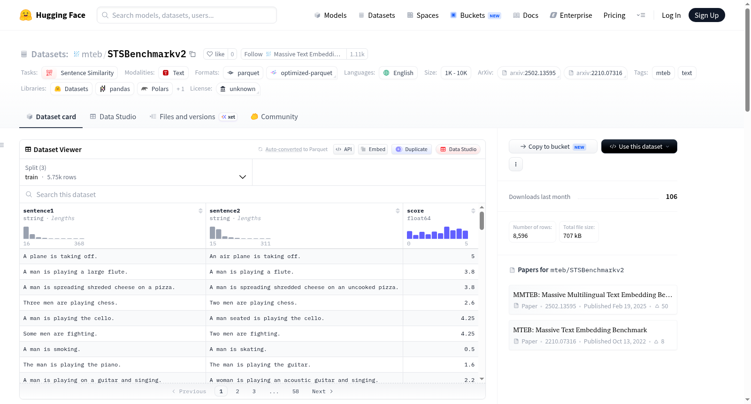Screen dimensions: 751x404
Task: Select the Text modality tag
Action: pyautogui.click(x=173, y=73)
